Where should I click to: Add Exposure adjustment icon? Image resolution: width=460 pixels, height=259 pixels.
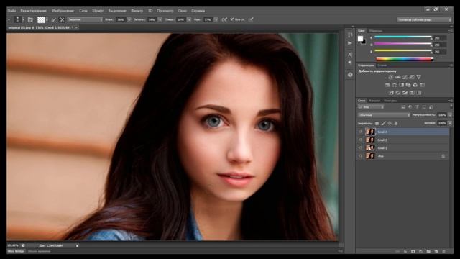tap(412, 77)
